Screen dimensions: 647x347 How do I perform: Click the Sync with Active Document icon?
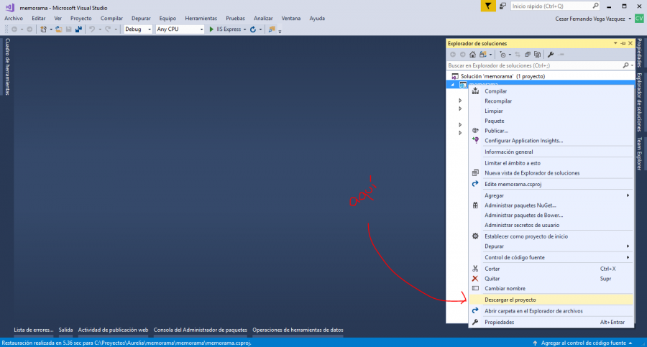pos(518,55)
